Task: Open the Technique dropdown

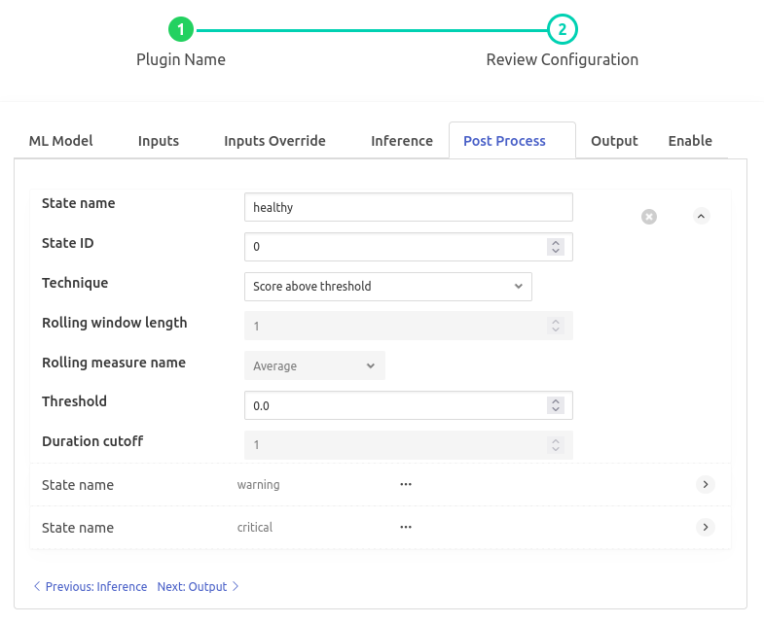Action: tap(387, 287)
